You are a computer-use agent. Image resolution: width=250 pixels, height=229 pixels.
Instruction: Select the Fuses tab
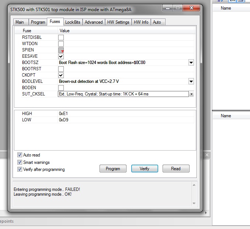coord(55,21)
